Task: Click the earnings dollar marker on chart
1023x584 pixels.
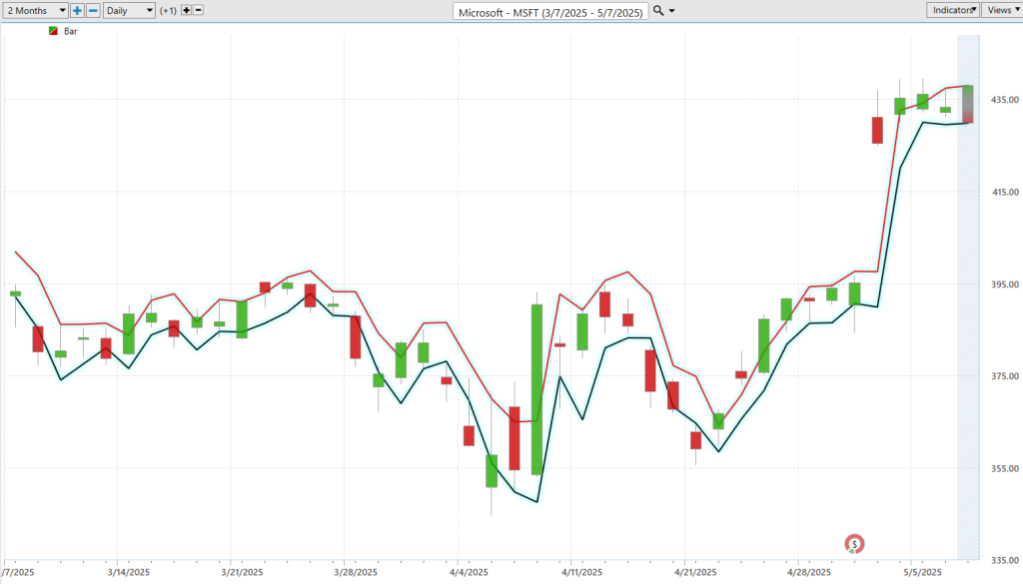Action: click(x=854, y=544)
